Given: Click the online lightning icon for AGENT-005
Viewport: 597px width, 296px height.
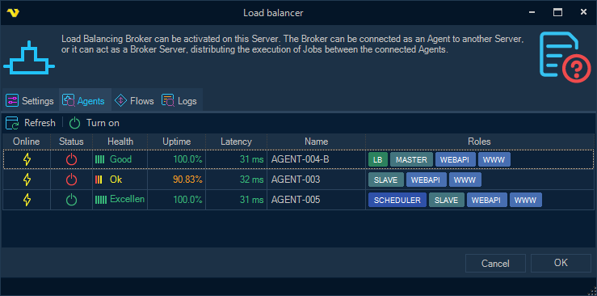Looking at the screenshot, I should (27, 200).
